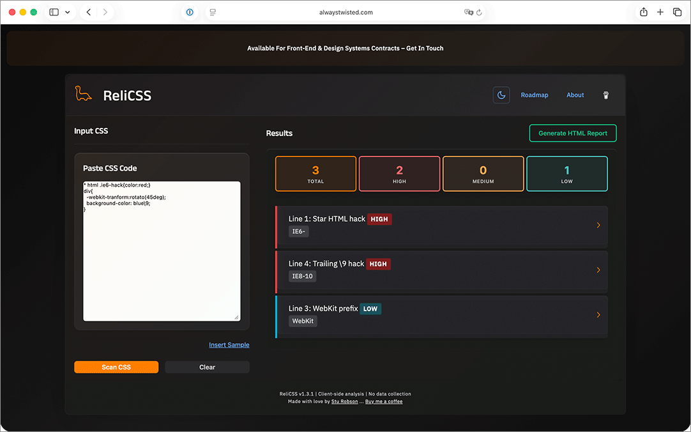
Task: Go forward with the browser forward arrow
Action: pos(105,12)
